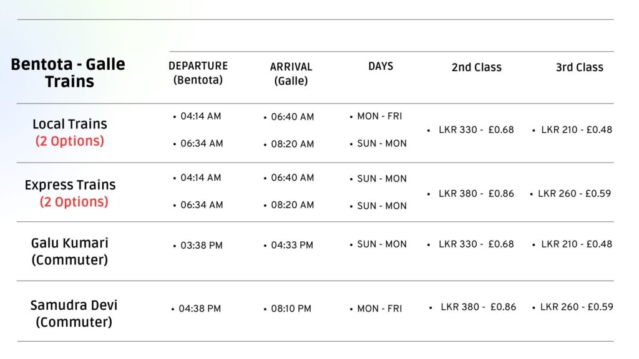Image resolution: width=639 pixels, height=359 pixels.
Task: Select the ARRIVAL (Galle) column header
Action: [x=291, y=74]
